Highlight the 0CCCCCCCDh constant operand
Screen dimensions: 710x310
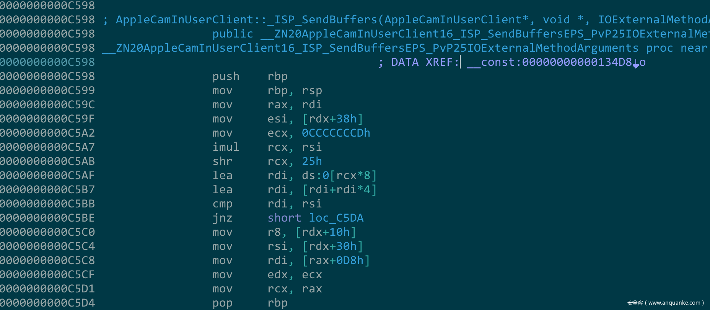(336, 133)
